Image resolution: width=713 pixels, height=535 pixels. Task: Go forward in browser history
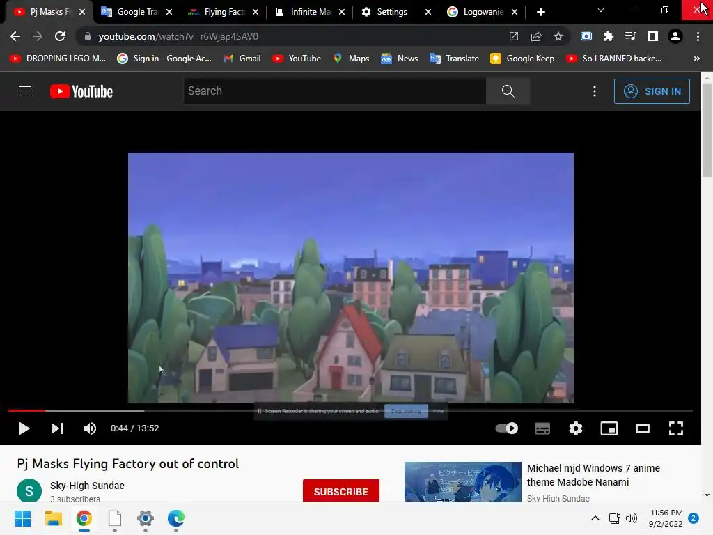[38, 36]
